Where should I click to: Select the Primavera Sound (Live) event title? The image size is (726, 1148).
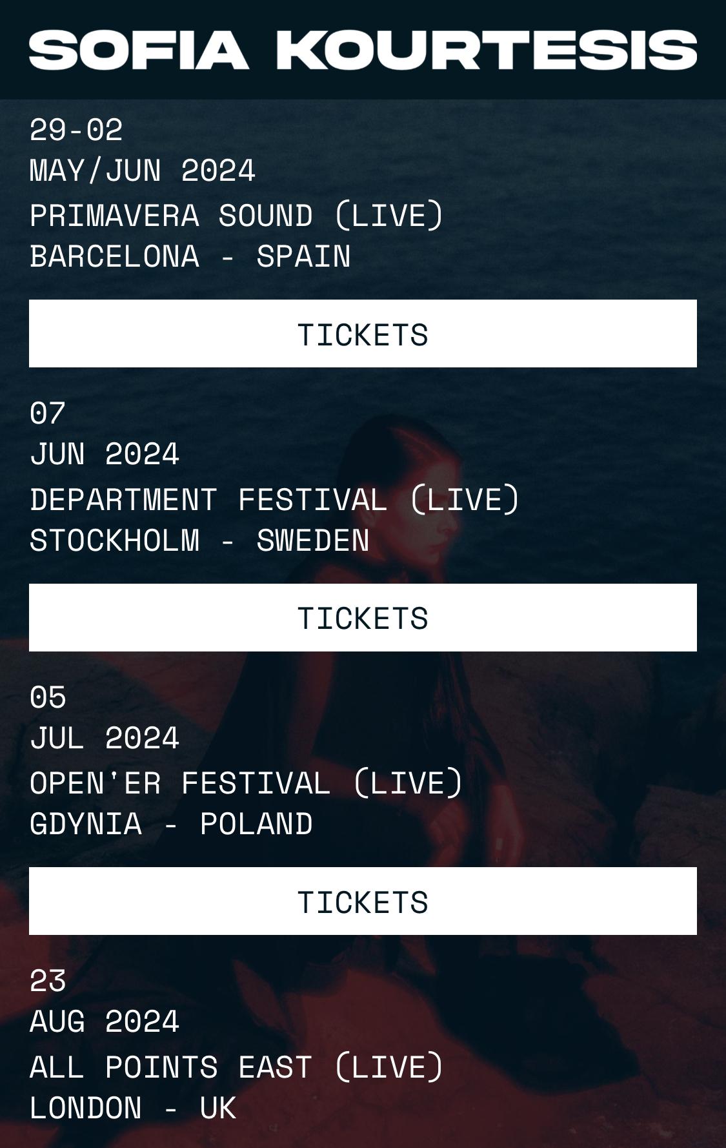tap(237, 215)
